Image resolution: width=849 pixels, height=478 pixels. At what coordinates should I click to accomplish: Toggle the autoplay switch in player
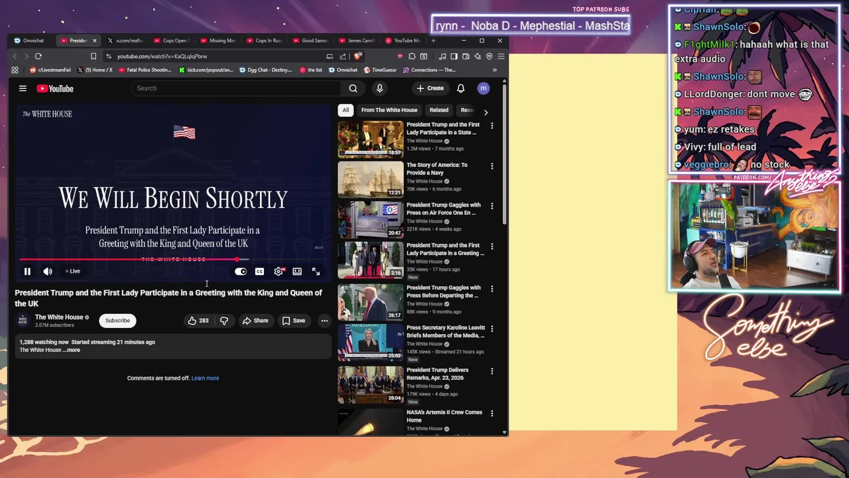[241, 272]
